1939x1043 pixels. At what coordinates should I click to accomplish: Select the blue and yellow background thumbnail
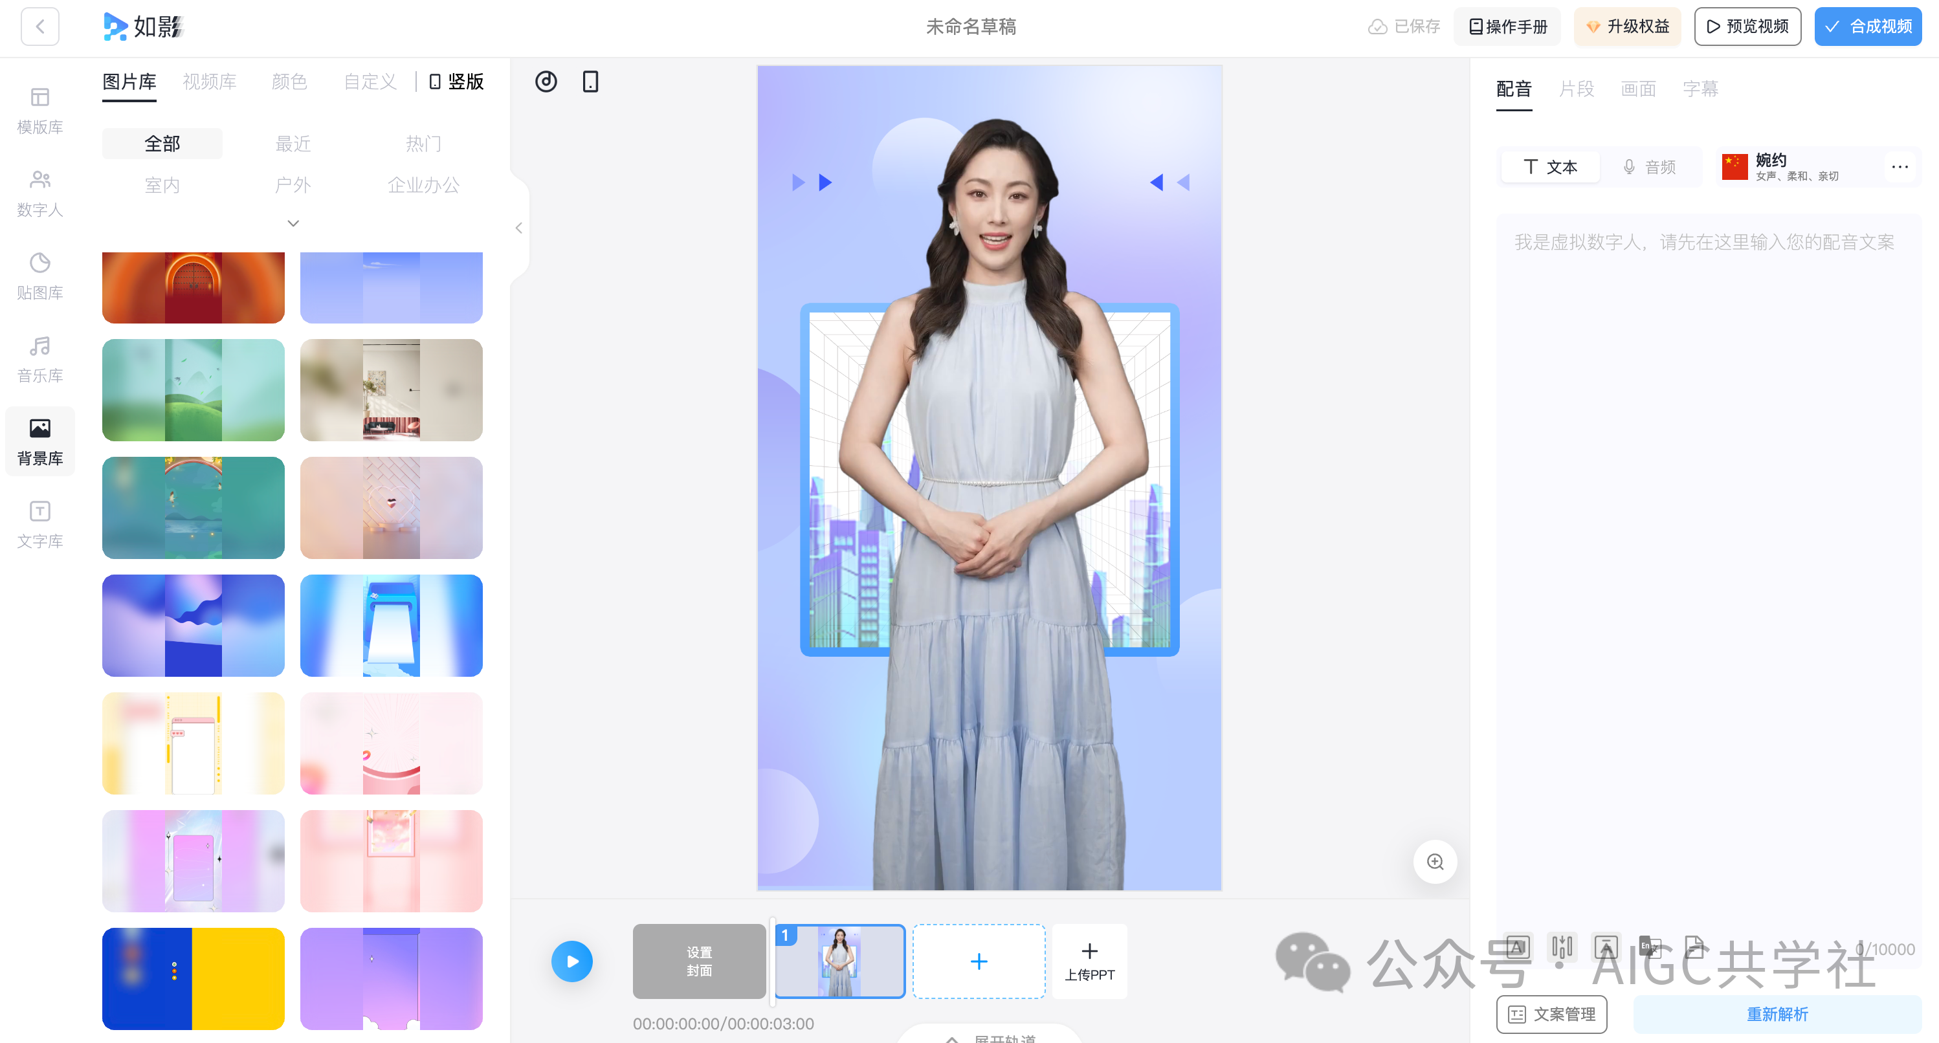click(194, 978)
